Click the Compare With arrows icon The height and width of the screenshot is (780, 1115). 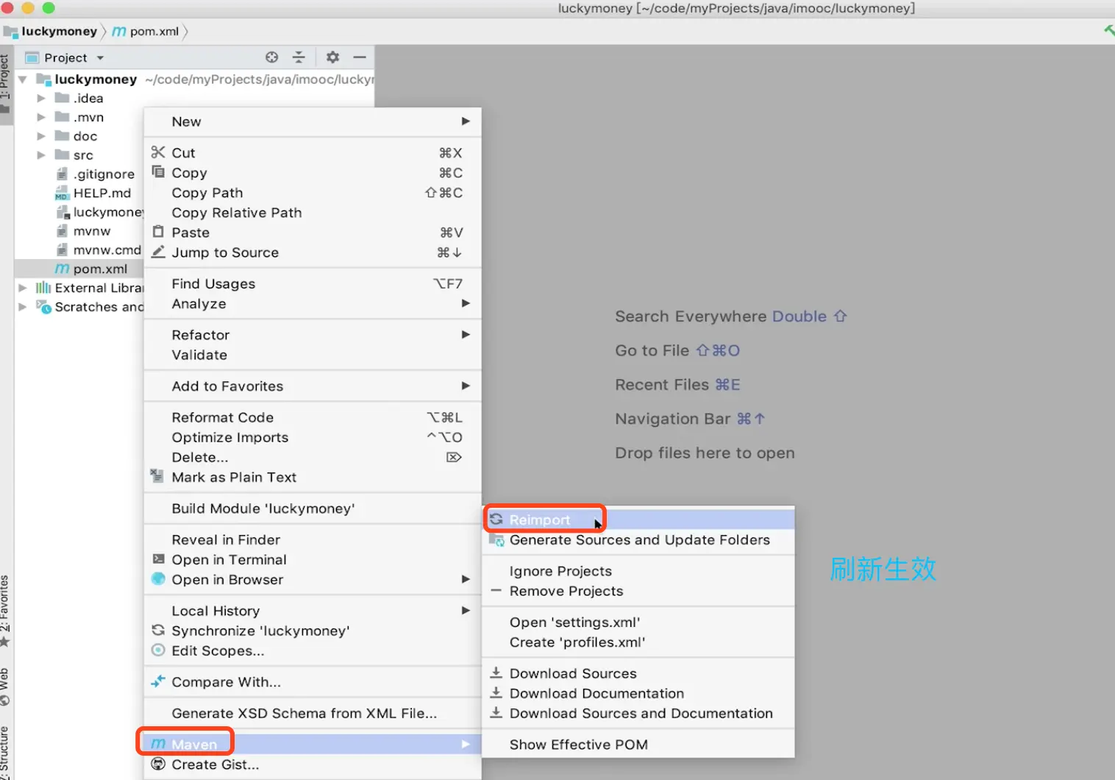(158, 681)
